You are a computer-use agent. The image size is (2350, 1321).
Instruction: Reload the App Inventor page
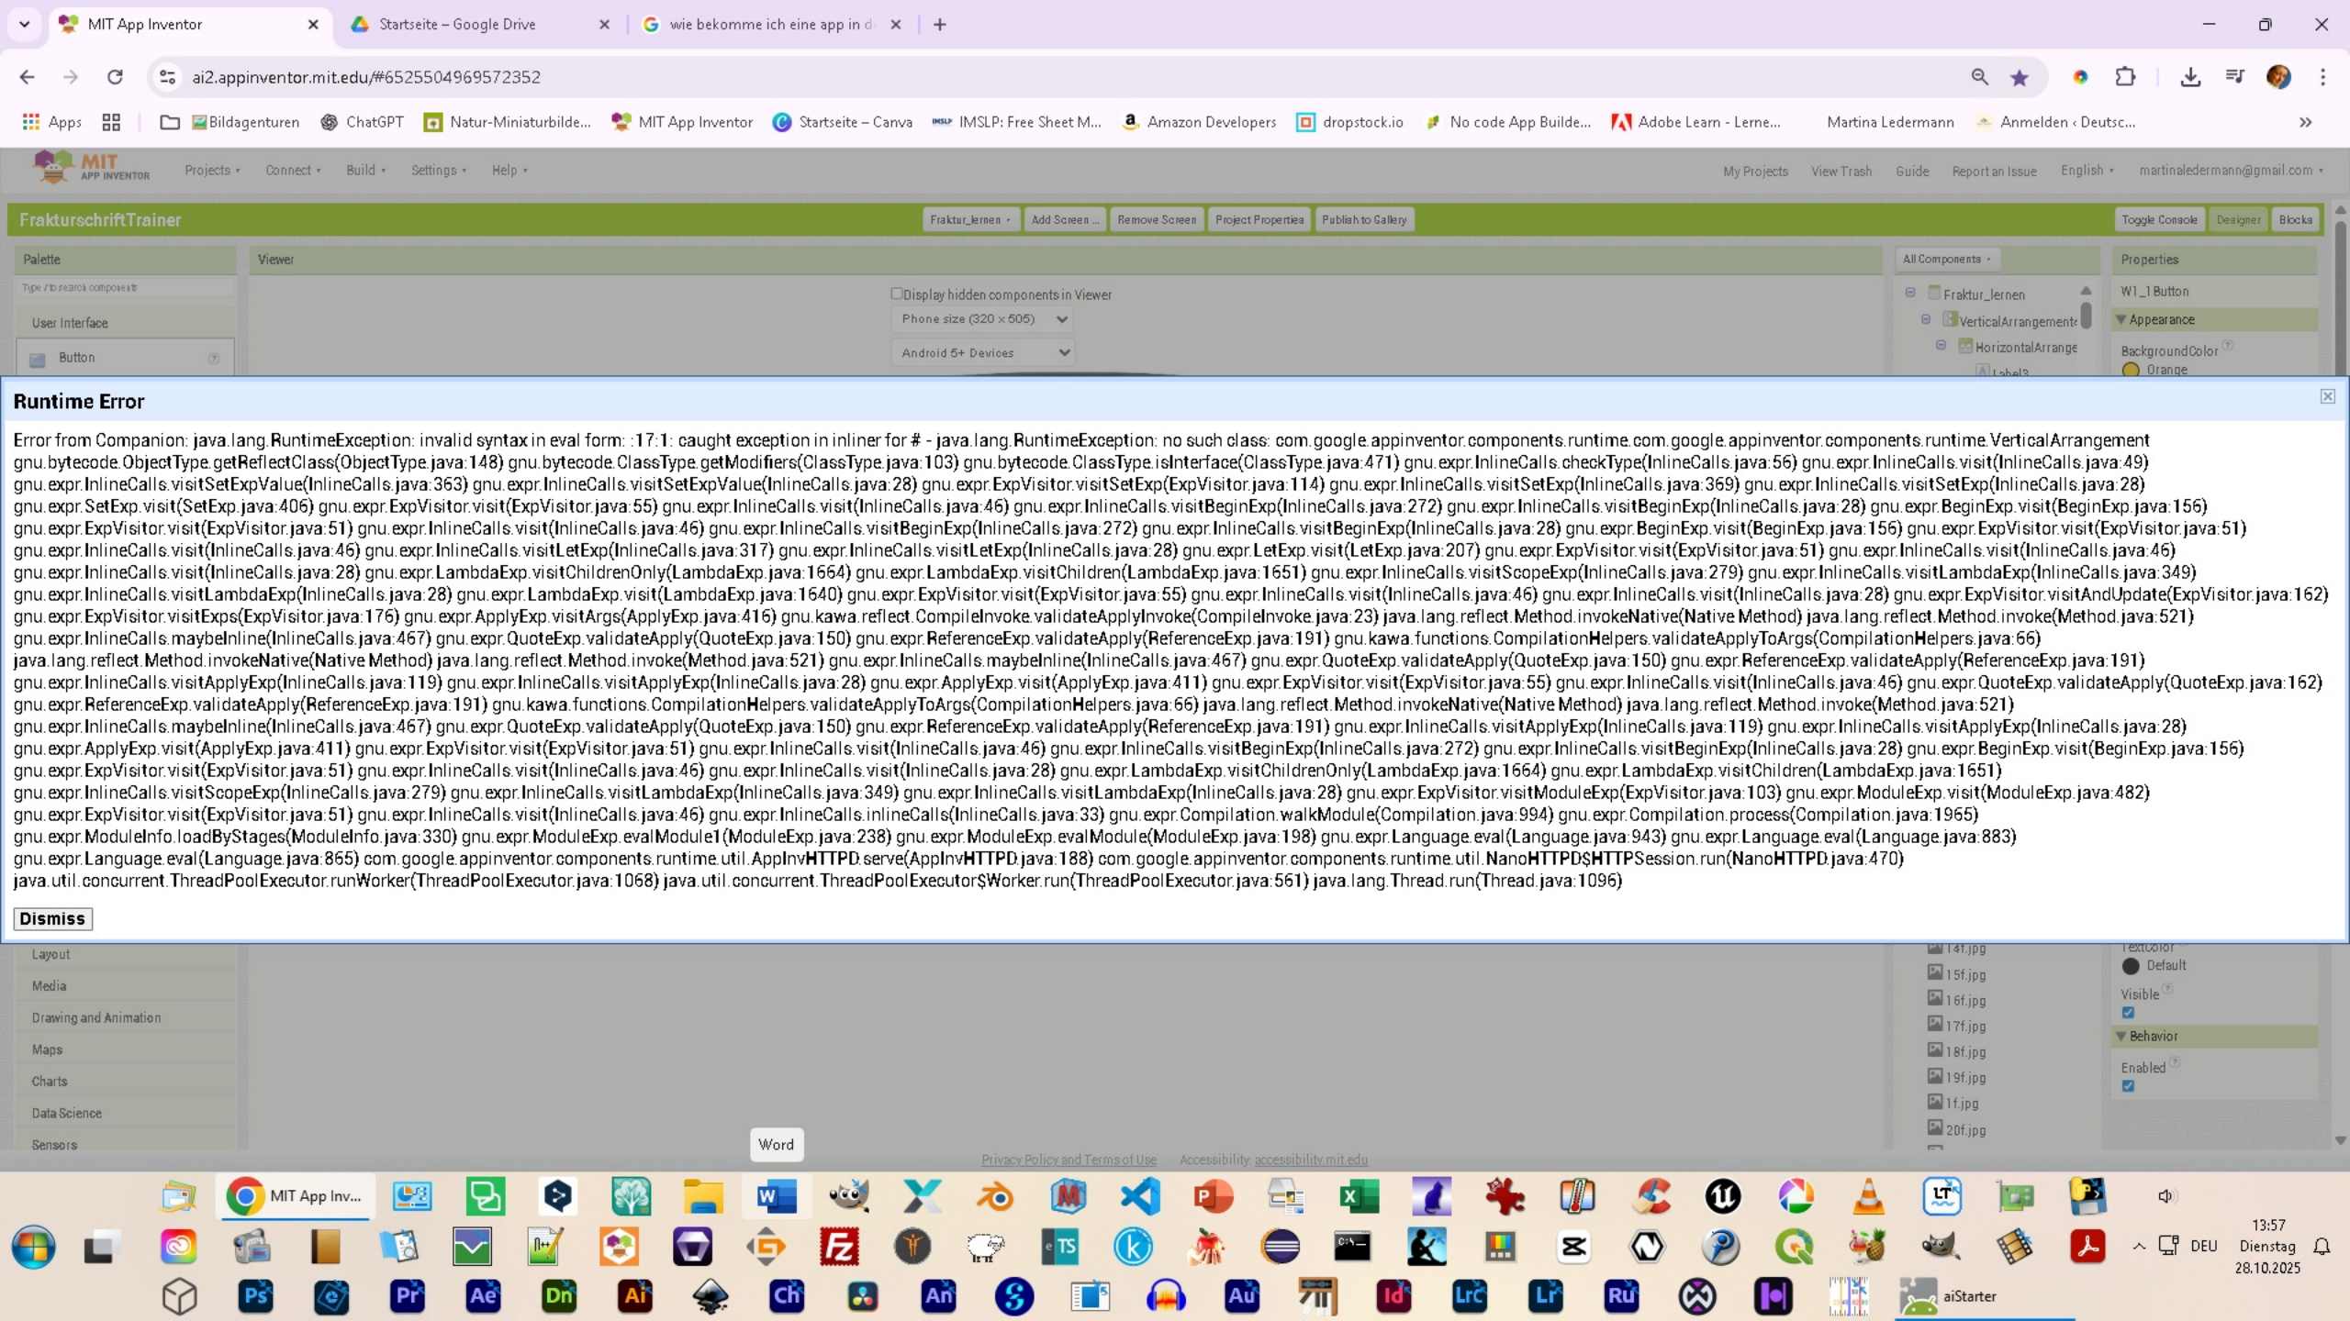tap(115, 77)
